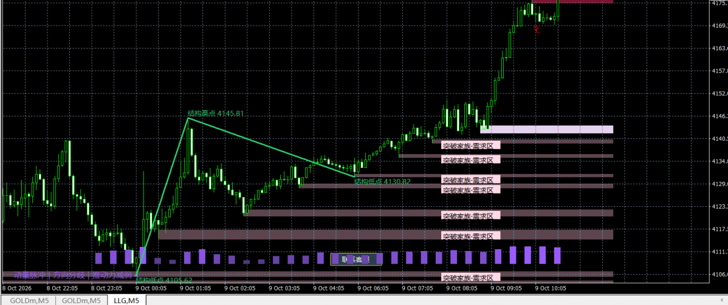Open the second GOLDm,M5 chart tab
The width and height of the screenshot is (728, 305).
coord(81,301)
